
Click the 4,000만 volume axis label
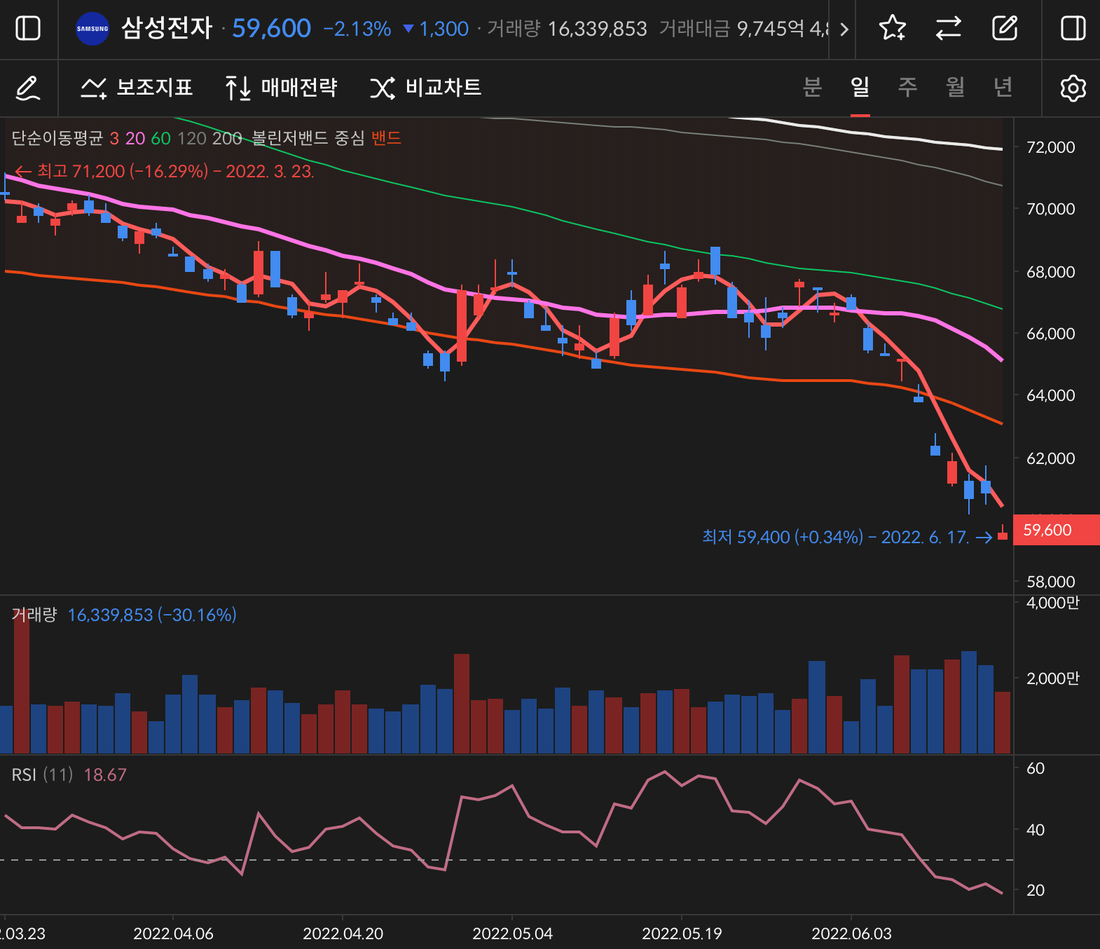coord(1052,603)
